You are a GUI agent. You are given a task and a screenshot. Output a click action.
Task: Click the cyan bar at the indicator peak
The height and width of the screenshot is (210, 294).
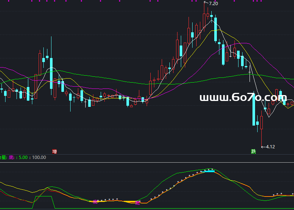tap(209, 171)
